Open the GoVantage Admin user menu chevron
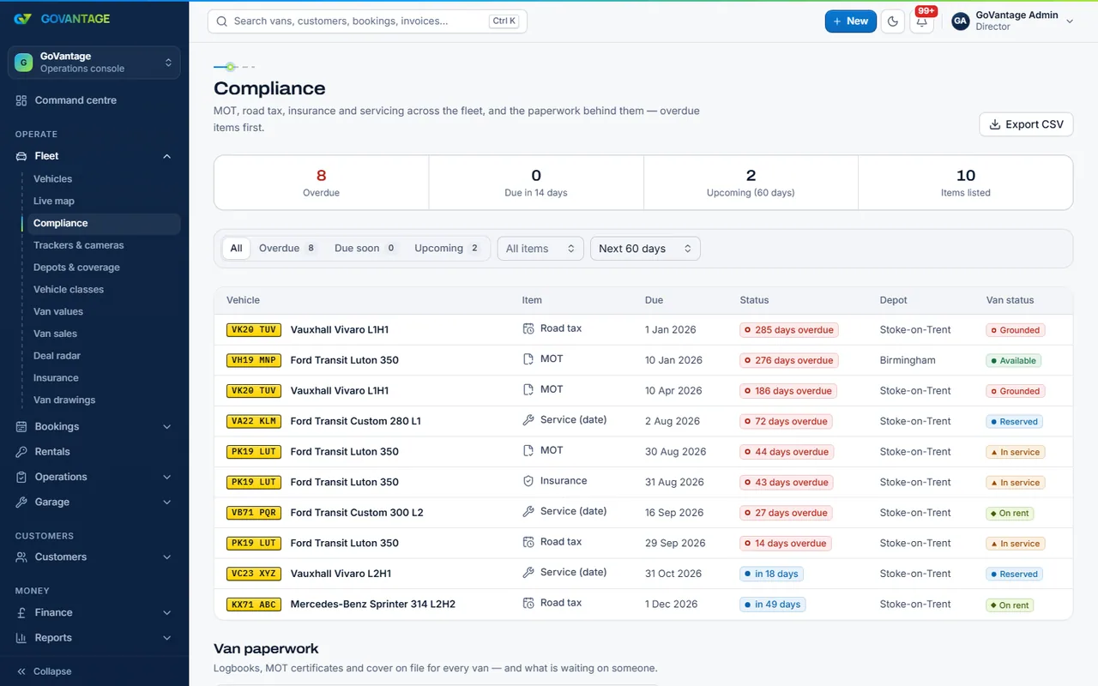 click(x=1070, y=21)
